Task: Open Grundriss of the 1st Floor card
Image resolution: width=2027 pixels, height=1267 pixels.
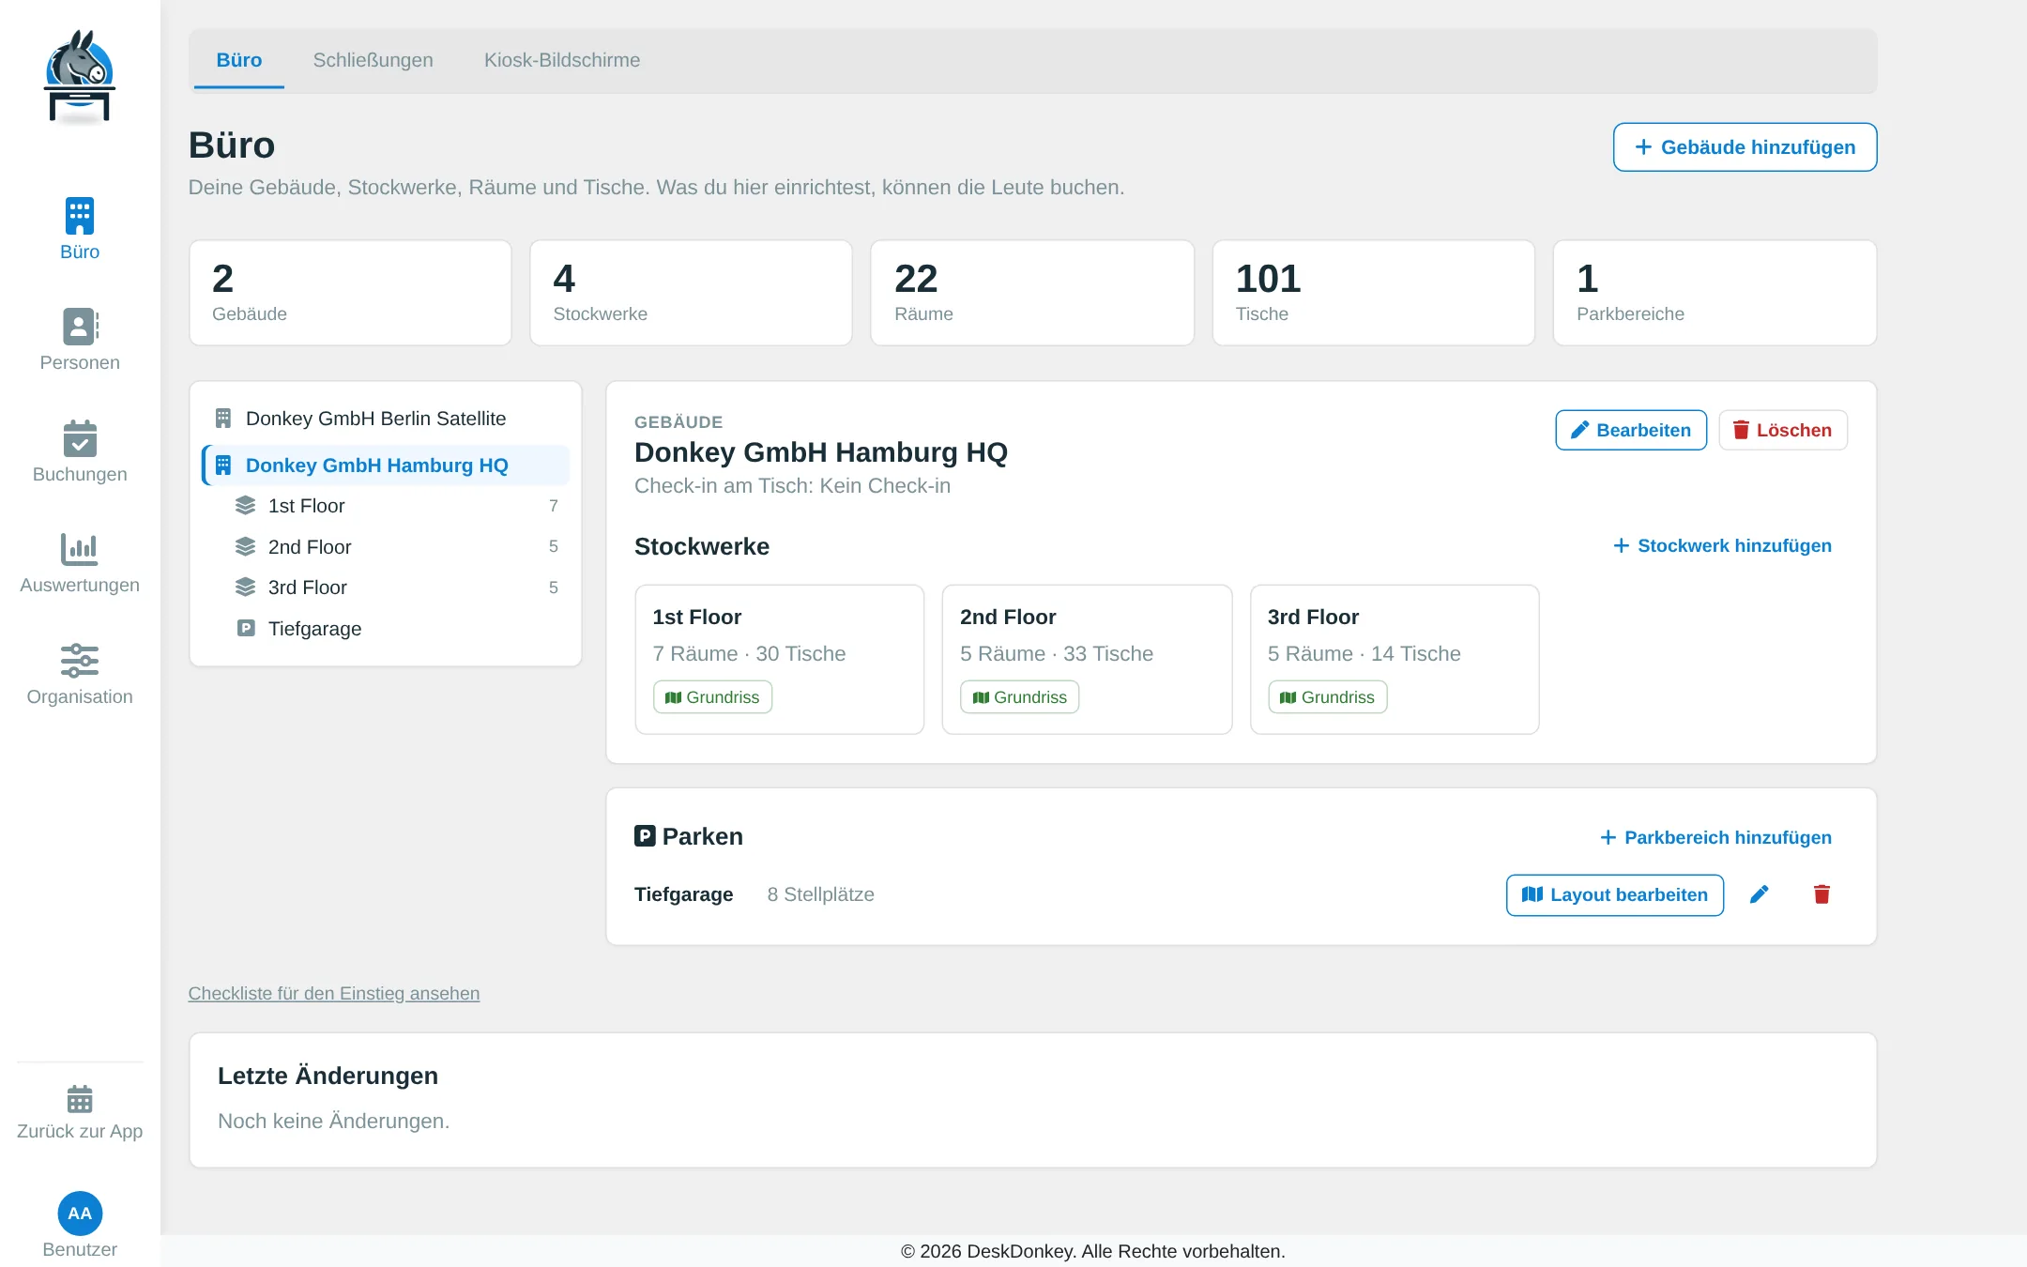Action: (x=712, y=697)
